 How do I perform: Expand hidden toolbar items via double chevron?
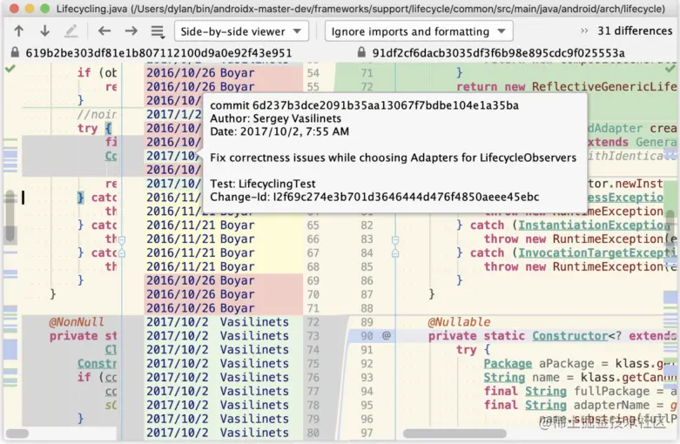coord(584,30)
